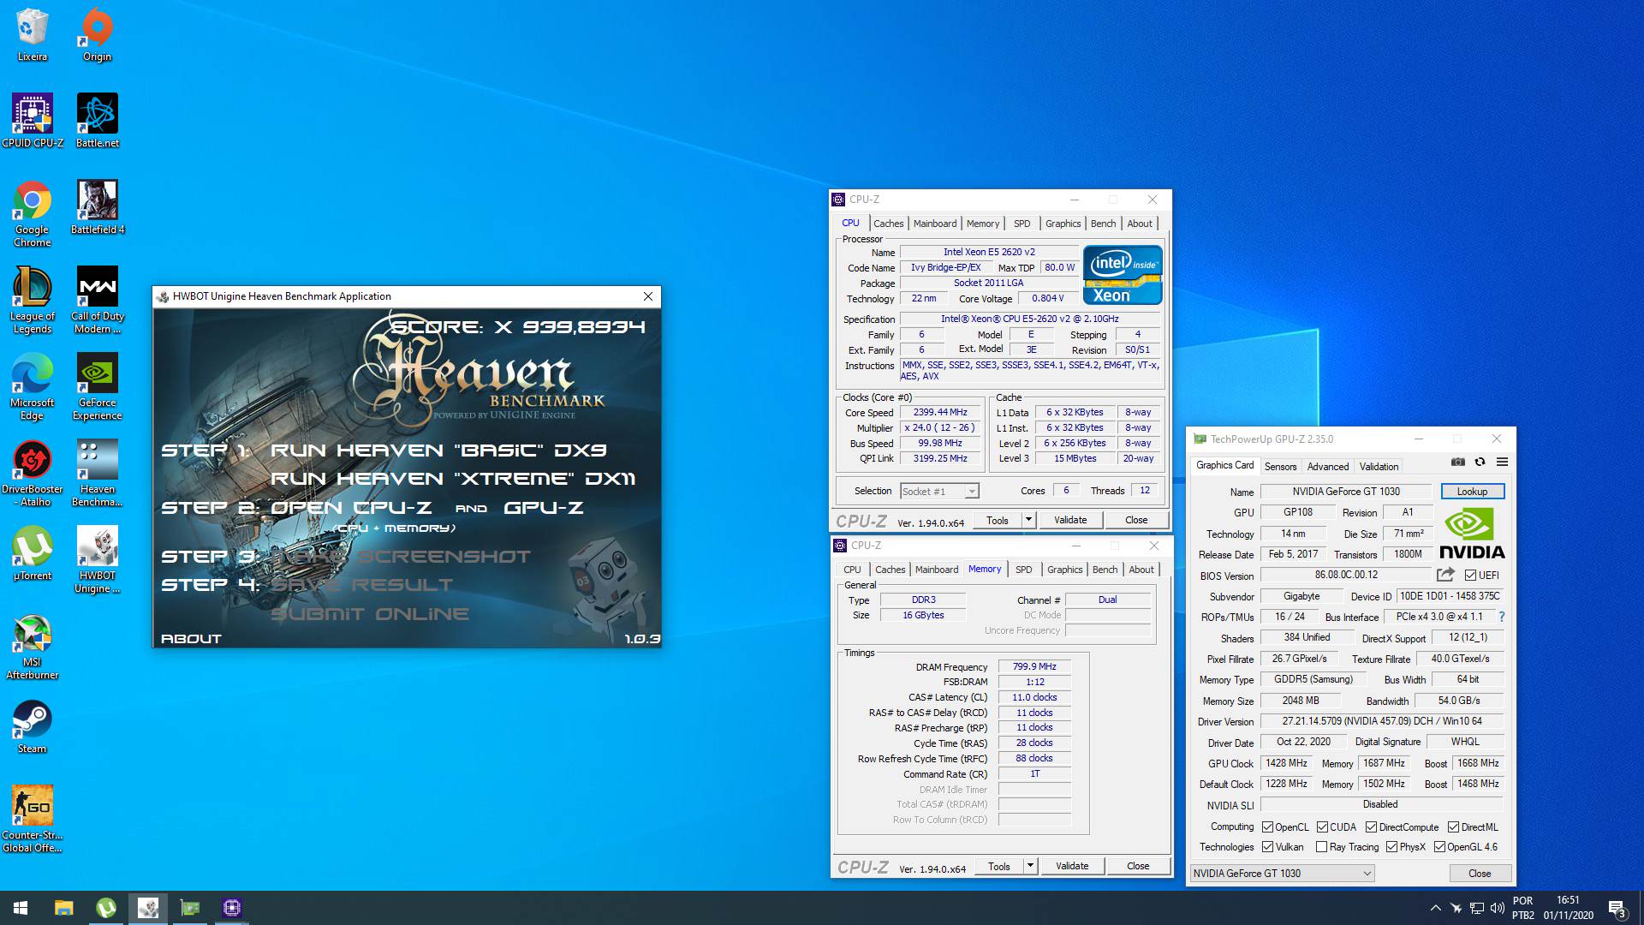Open the system tray volume icon
This screenshot has width=1644, height=925.
(x=1497, y=908)
